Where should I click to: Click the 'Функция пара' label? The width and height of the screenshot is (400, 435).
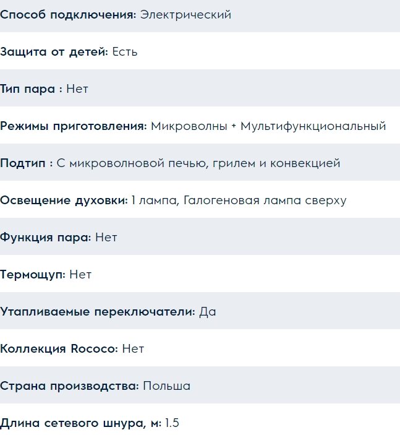pos(46,238)
